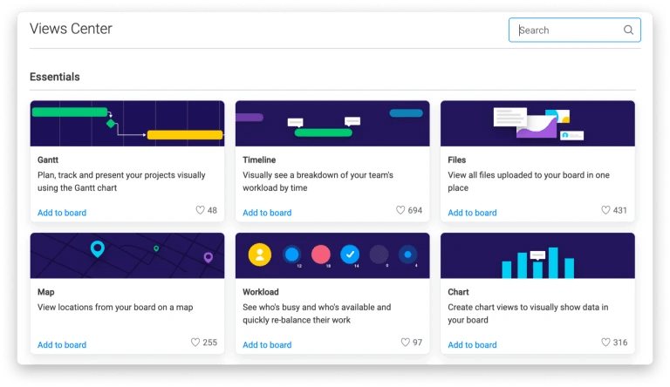The height and width of the screenshot is (387, 670).
Task: Open the Gantt chart preview image
Action: [127, 124]
